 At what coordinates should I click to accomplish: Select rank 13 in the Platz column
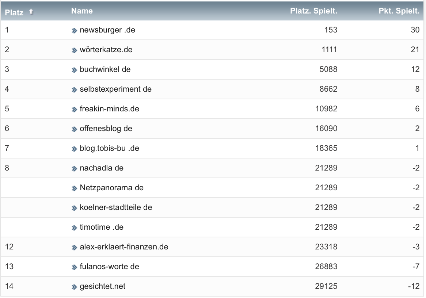(9, 267)
